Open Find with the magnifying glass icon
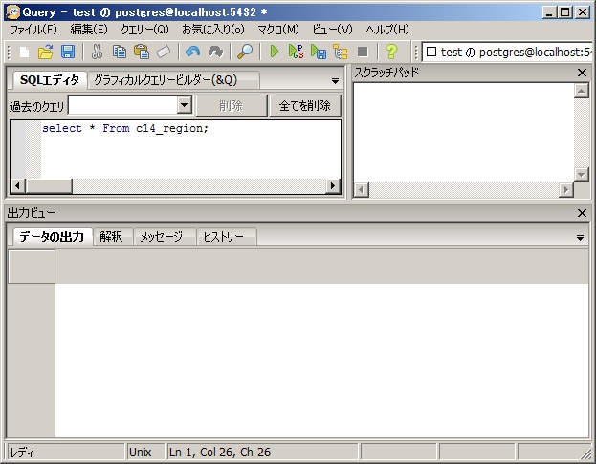Viewport: 596px width, 464px height. point(245,52)
